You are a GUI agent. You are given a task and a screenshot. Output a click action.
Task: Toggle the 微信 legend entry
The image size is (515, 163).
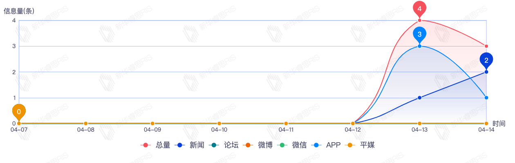tap(292, 145)
